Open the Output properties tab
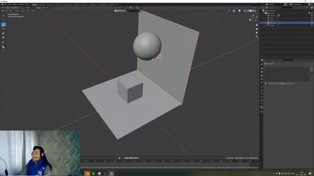314x176 pixels. pyautogui.click(x=262, y=72)
